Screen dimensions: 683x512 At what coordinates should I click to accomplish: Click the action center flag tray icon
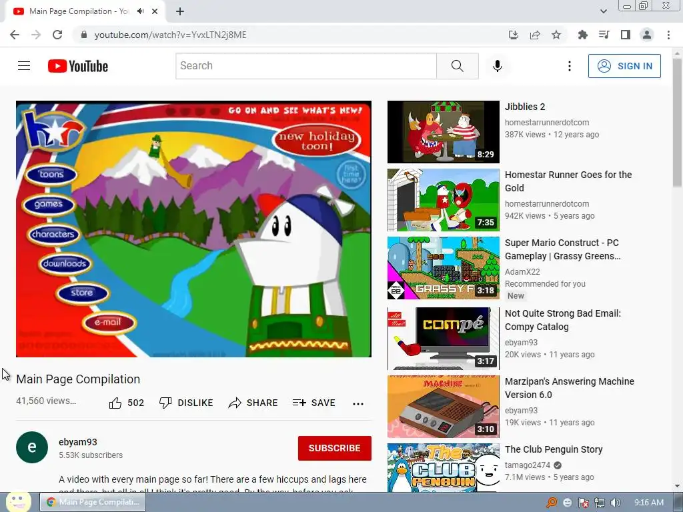tap(583, 503)
